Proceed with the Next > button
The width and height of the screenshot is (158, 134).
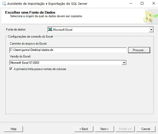(x=104, y=129)
